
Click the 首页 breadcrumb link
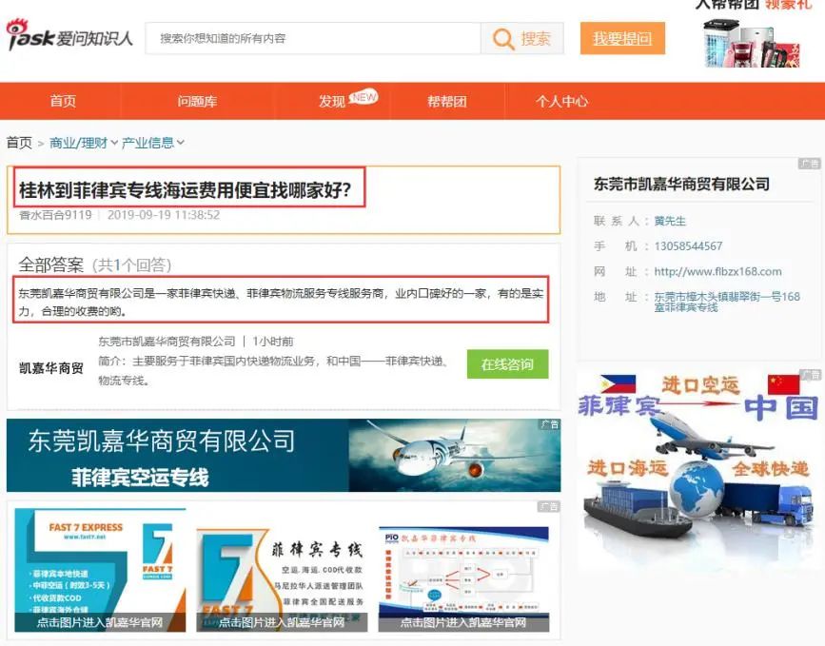coord(19,143)
